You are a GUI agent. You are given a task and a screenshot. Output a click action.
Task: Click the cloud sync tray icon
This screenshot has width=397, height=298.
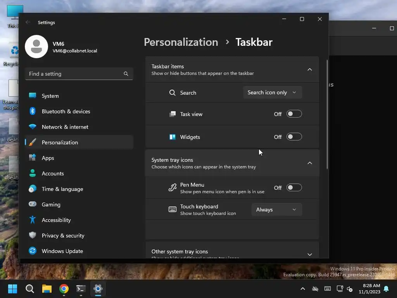point(315,289)
